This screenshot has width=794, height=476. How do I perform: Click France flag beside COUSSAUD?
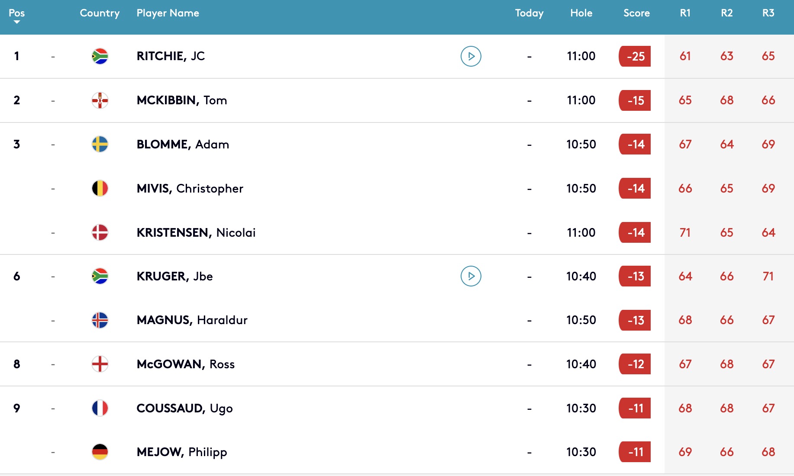click(100, 408)
